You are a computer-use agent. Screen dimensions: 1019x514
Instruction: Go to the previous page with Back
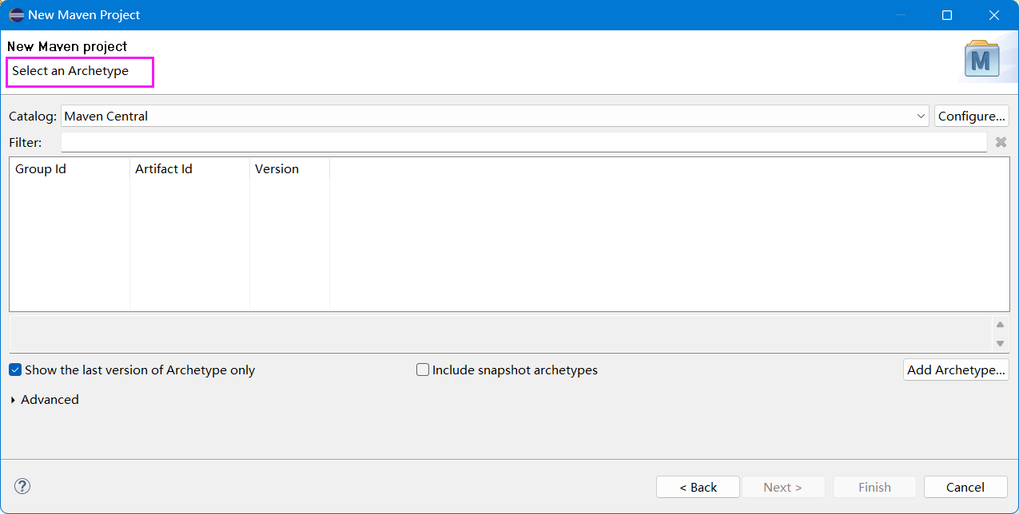tap(699, 487)
